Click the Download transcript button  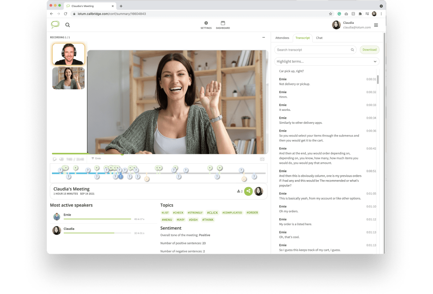coord(369,50)
